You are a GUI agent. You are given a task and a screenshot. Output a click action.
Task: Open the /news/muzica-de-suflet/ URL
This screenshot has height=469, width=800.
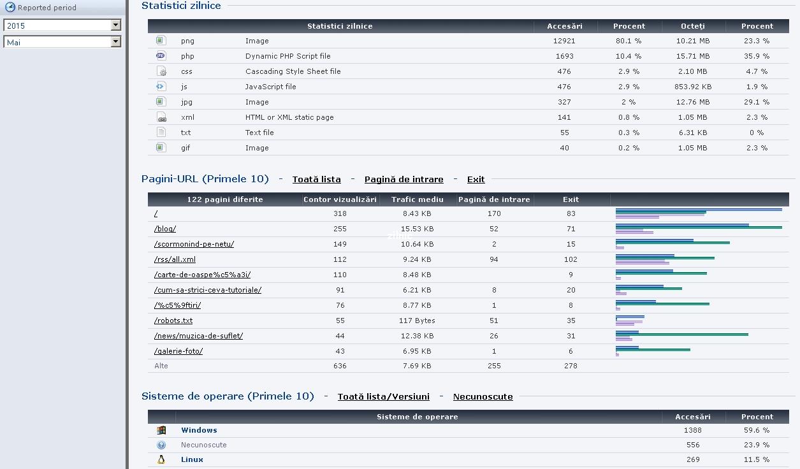point(199,336)
